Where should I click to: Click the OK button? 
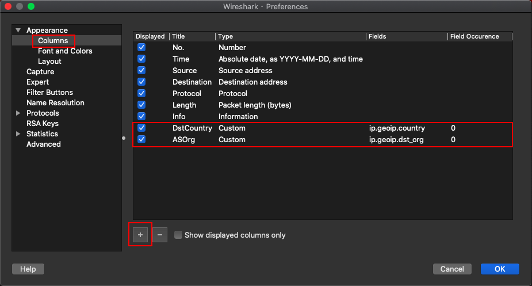click(500, 269)
